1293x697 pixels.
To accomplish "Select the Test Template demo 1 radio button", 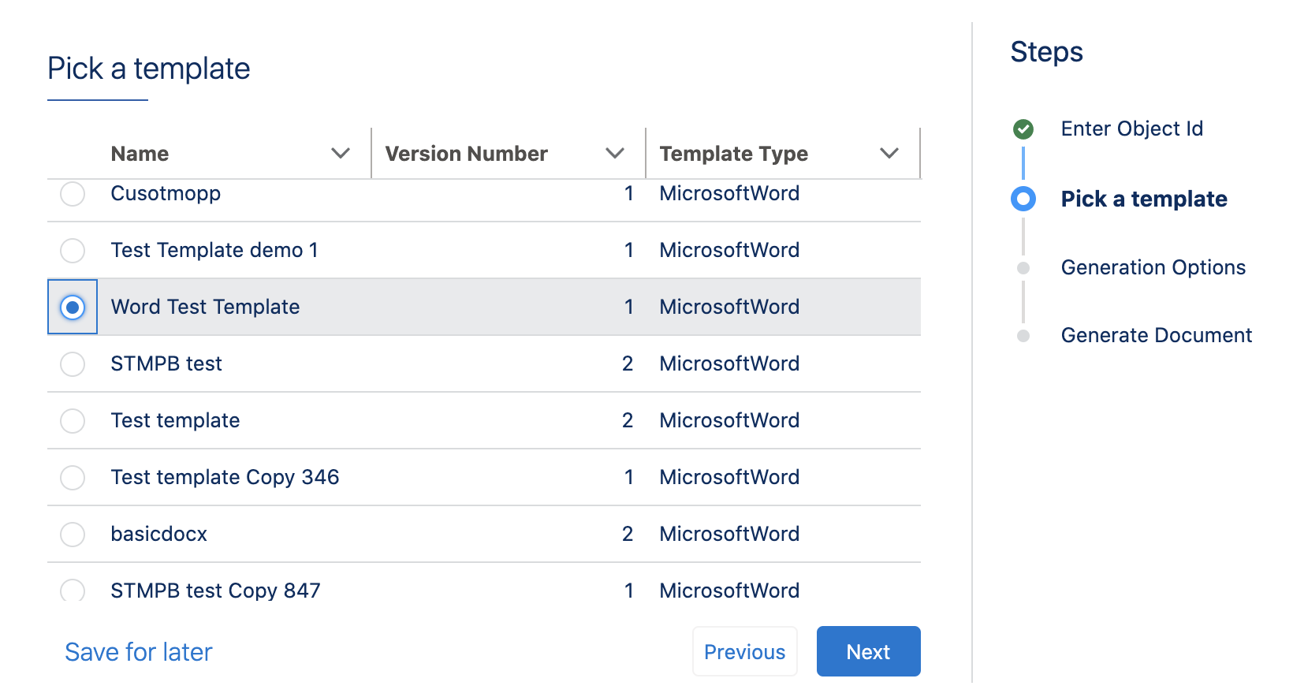I will (73, 251).
